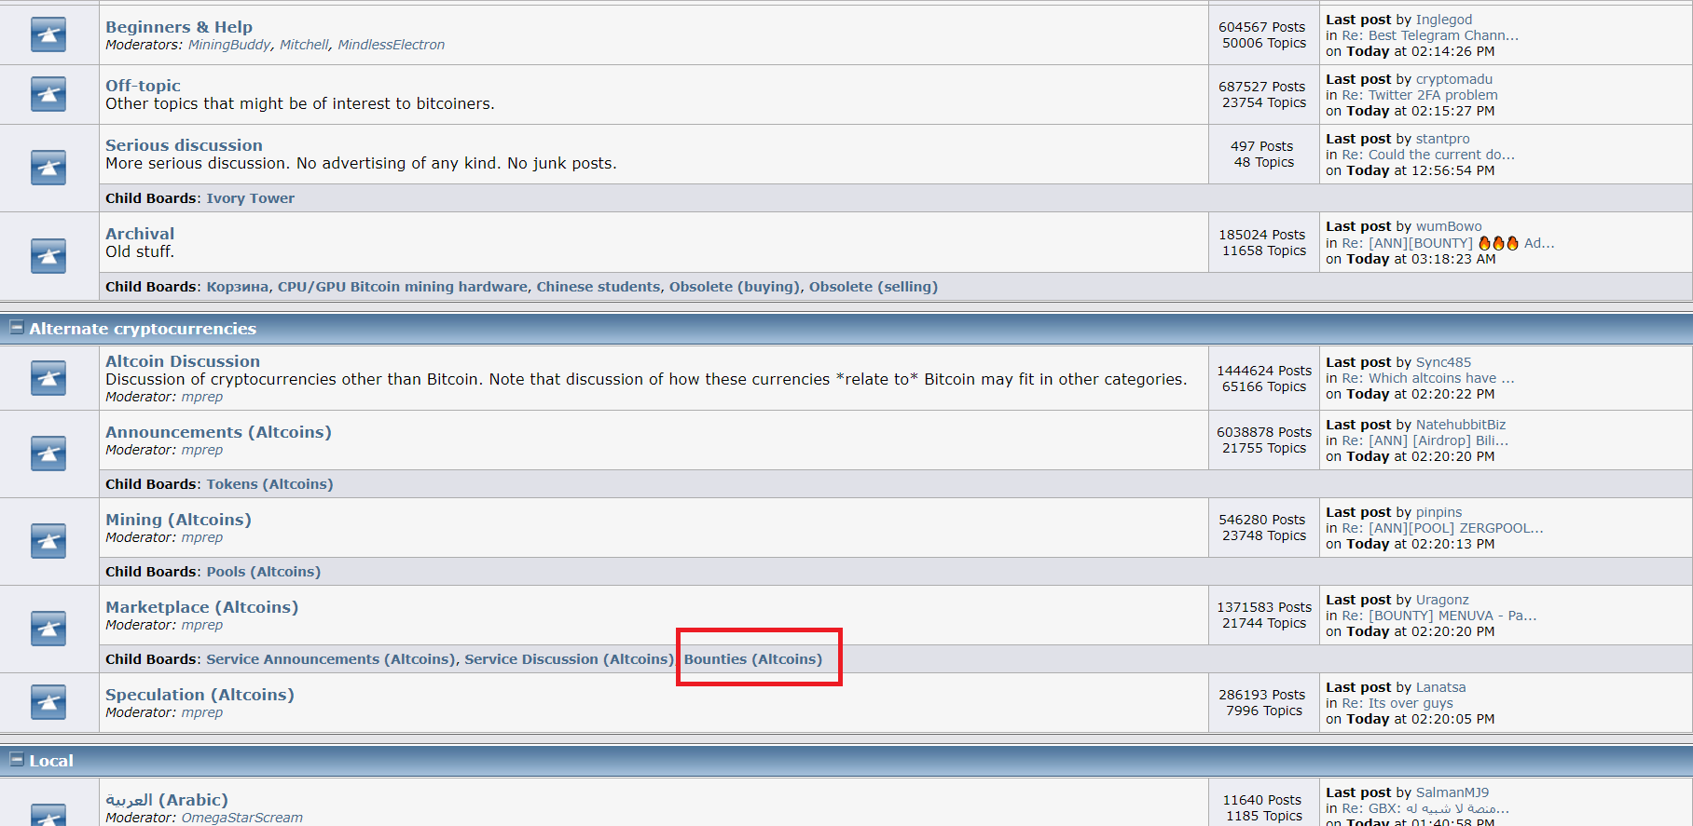The image size is (1693, 826).
Task: Open the Obsolete (selling) child board
Action: [x=874, y=287]
